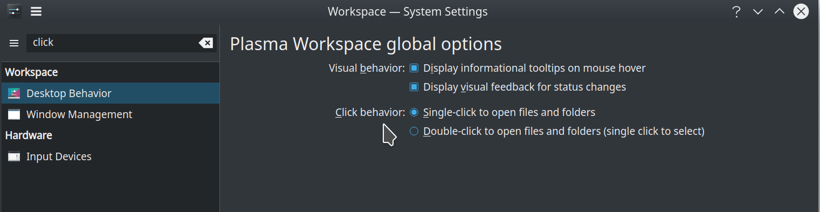Close the System Settings window
Viewport: 820px width, 212px height.
[x=801, y=11]
